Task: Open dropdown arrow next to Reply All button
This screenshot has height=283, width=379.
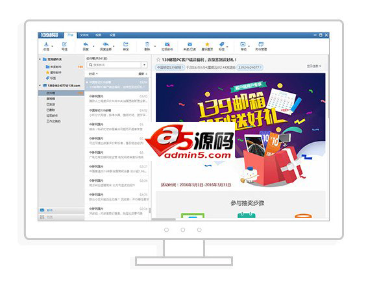Action: (114, 46)
